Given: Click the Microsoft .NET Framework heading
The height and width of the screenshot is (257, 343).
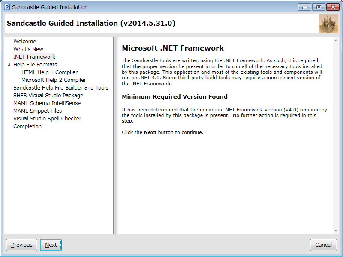Looking at the screenshot, I should (173, 48).
